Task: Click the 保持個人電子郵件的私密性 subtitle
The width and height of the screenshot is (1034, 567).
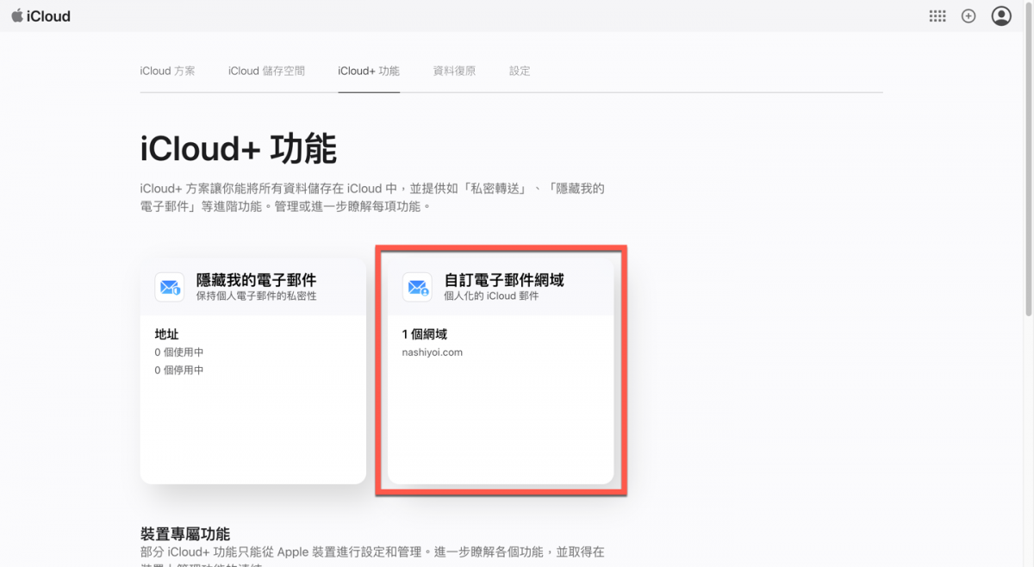Action: [256, 296]
